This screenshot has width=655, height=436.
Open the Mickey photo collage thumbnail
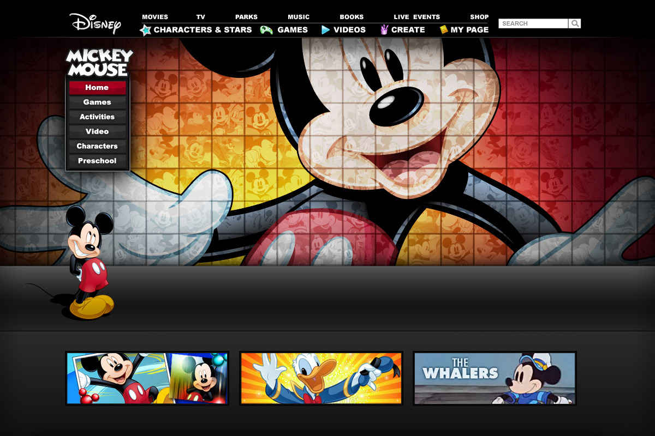[147, 378]
